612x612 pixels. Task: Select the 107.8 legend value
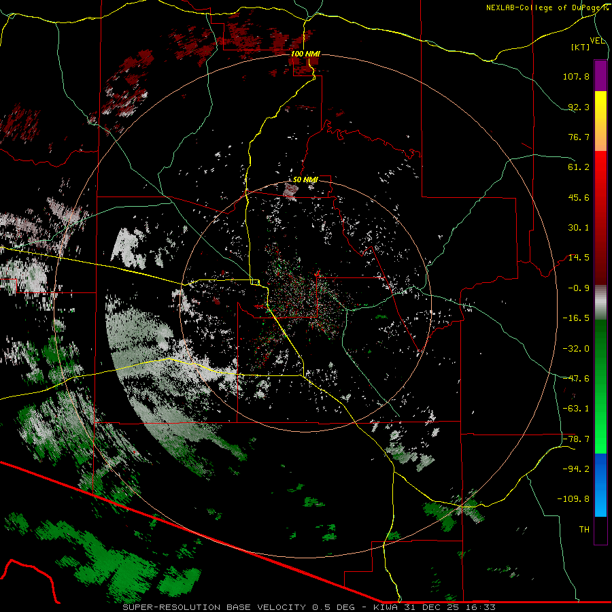[576, 76]
